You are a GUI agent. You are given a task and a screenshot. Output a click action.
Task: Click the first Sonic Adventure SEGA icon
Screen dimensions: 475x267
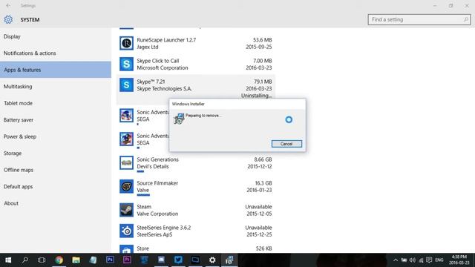tap(126, 116)
